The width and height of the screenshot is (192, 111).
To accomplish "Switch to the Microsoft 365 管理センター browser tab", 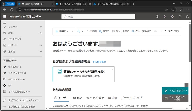I will click(36, 4).
